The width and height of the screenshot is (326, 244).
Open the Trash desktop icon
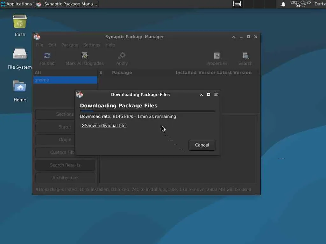(x=20, y=21)
